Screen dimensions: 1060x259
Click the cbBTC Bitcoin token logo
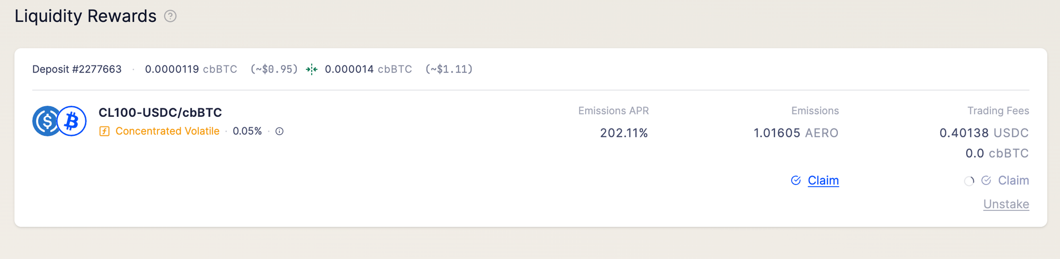[72, 121]
